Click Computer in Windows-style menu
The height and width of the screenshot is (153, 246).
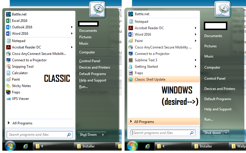tap(212, 67)
